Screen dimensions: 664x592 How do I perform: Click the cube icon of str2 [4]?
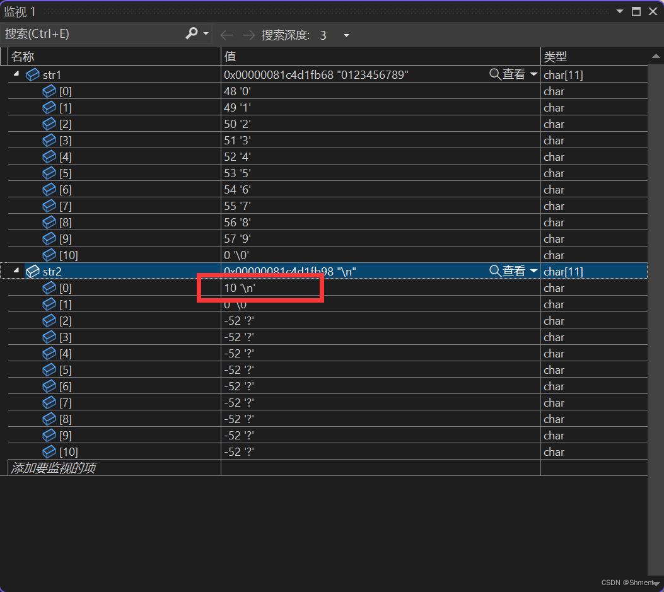pyautogui.click(x=49, y=353)
